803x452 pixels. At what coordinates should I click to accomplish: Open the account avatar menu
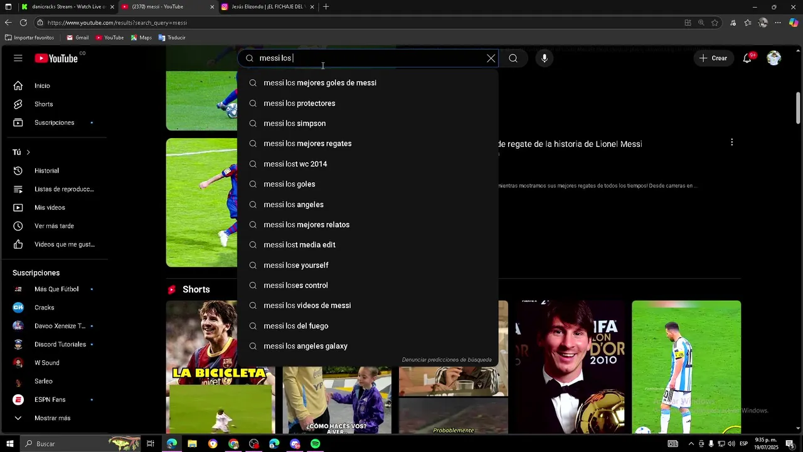point(774,58)
